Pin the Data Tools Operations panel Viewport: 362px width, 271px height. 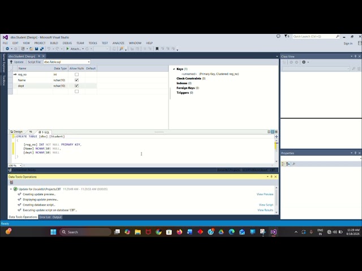click(271, 177)
